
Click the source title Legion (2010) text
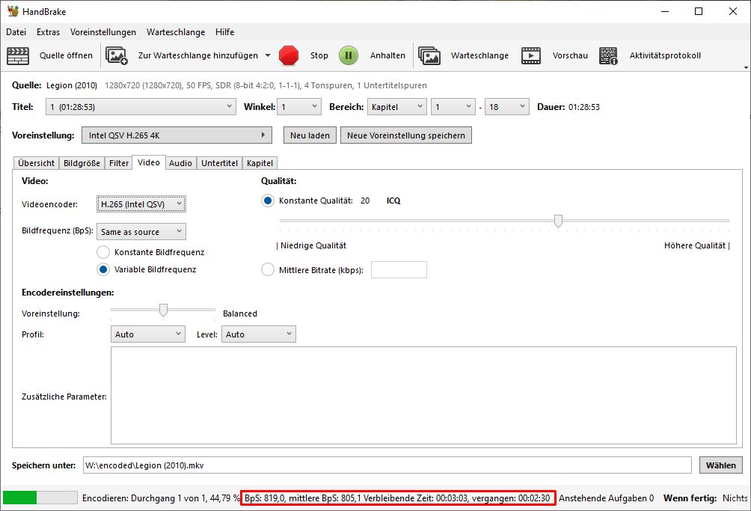[72, 85]
